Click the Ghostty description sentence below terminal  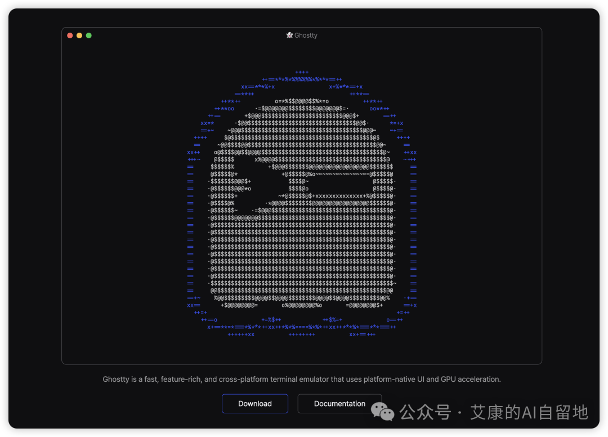tap(302, 379)
